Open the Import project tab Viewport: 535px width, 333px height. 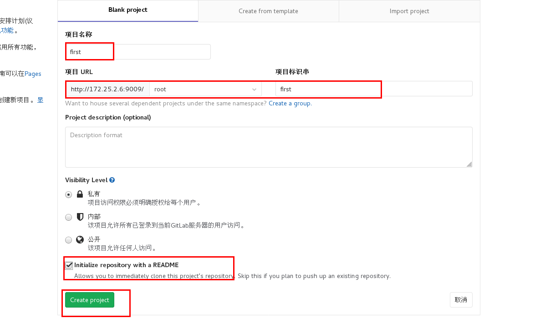tap(409, 11)
